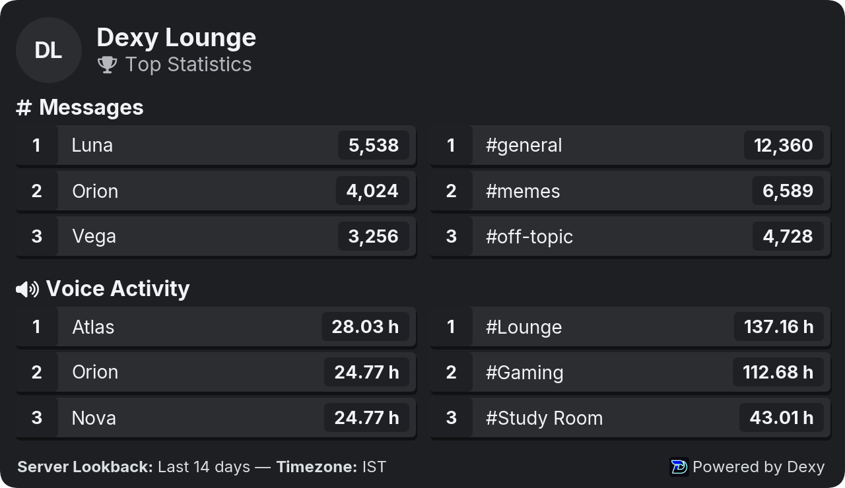Select the #general channel row

630,145
